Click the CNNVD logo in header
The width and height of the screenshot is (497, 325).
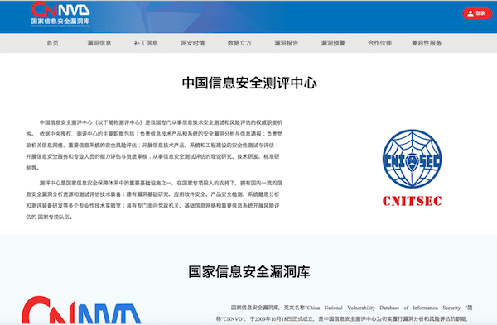pos(60,15)
